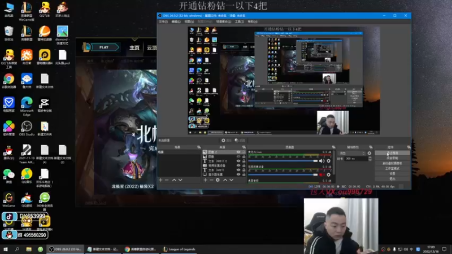Click 麦克风/Aux volume slider

point(282,161)
